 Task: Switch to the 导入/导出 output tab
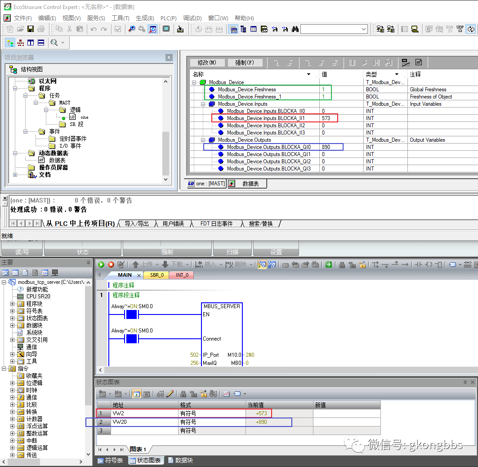(x=137, y=224)
